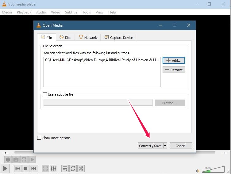Viewport: 231px width, 174px height.
Task: Click the Play button in VLC controls
Action: click(5, 168)
